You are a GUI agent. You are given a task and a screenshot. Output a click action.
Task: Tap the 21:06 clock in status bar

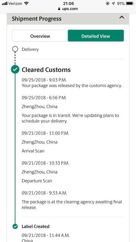click(68, 3)
